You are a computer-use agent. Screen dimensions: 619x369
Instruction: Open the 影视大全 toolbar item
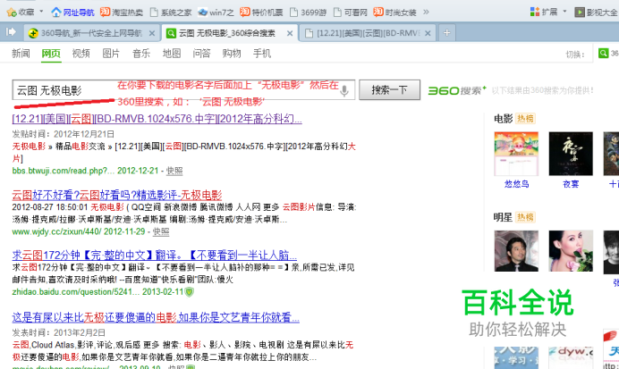click(x=597, y=13)
